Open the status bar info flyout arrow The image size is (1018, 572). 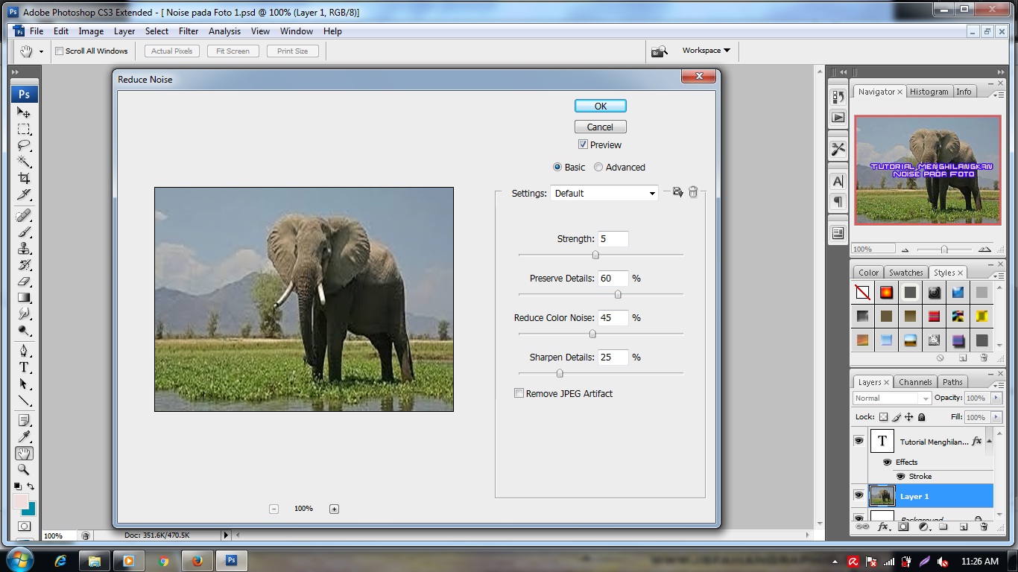[x=226, y=535]
